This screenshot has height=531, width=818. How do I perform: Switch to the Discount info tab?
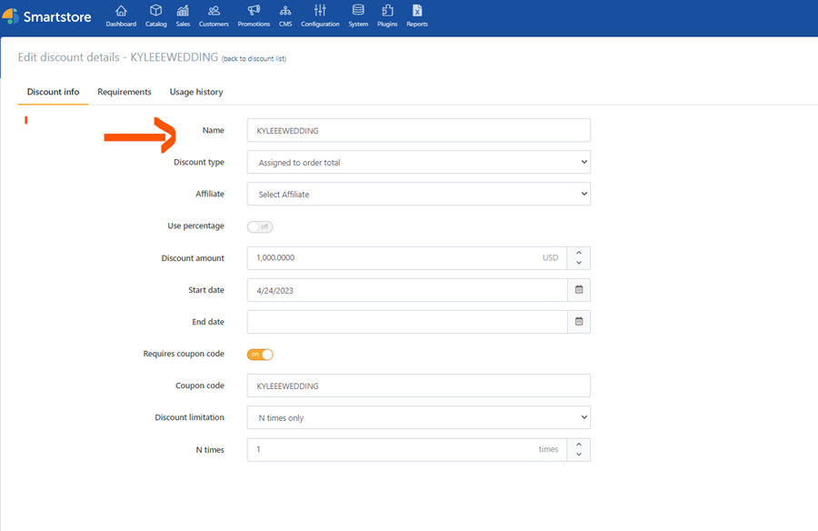[54, 92]
